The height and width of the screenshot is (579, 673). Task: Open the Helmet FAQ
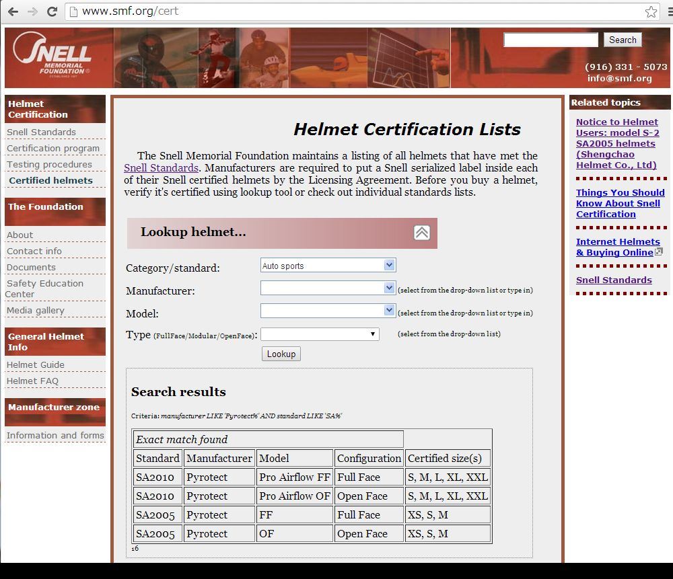coord(32,381)
